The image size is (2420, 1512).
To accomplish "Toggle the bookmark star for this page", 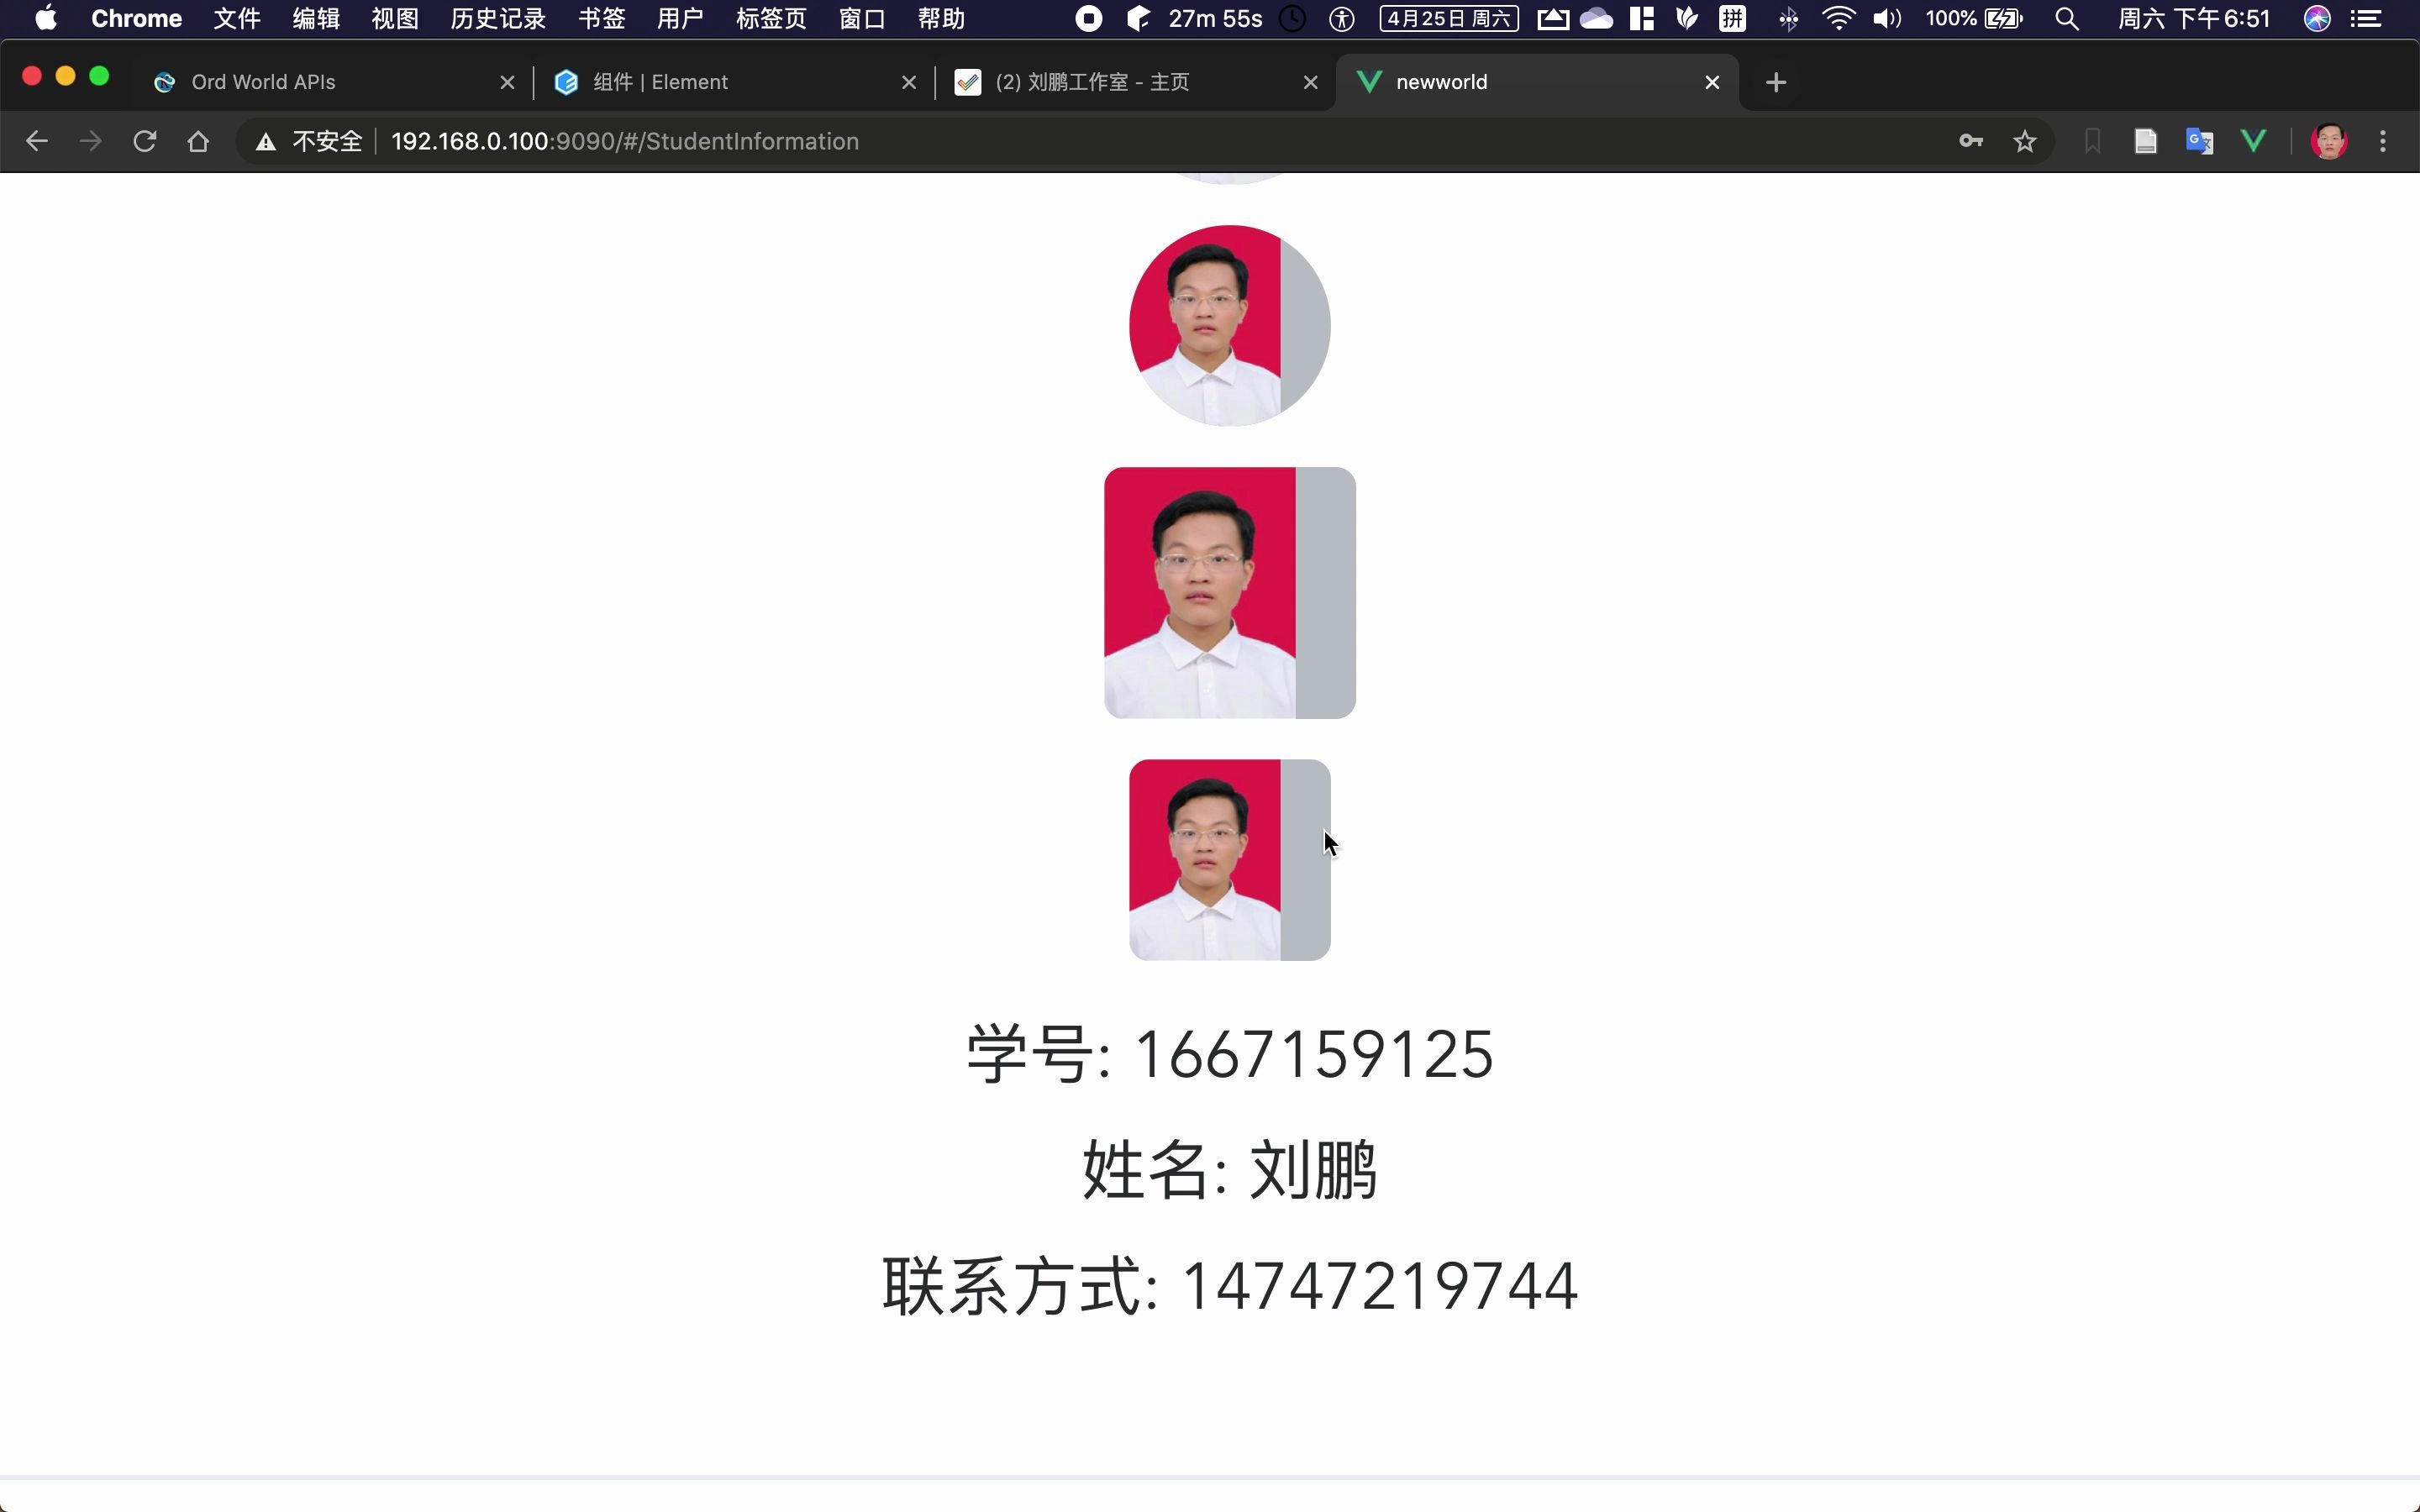I will (x=2024, y=141).
